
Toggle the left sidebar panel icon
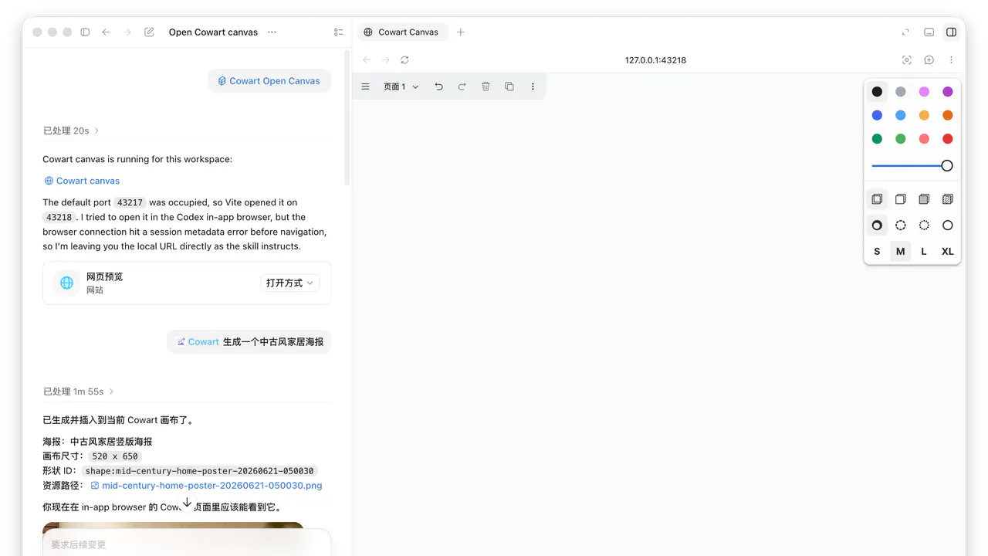86,32
